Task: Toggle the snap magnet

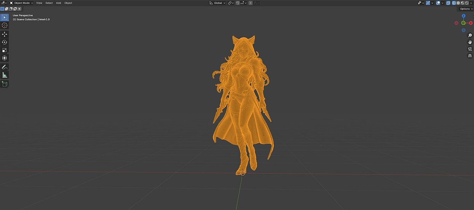Action: (x=238, y=3)
